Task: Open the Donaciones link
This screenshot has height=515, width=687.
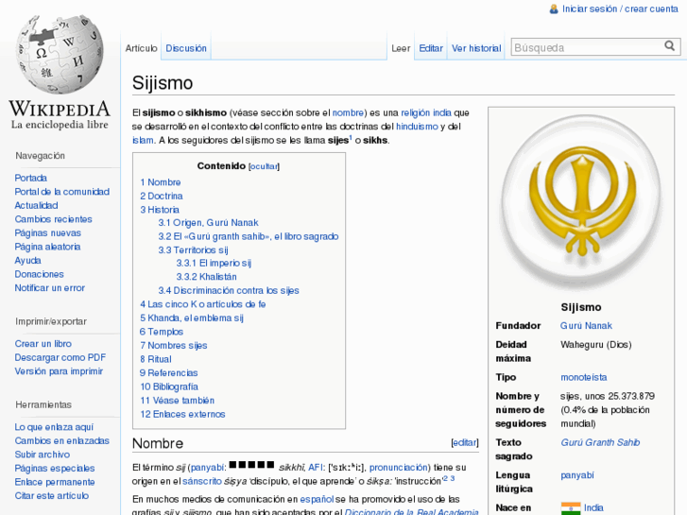Action: coord(39,274)
